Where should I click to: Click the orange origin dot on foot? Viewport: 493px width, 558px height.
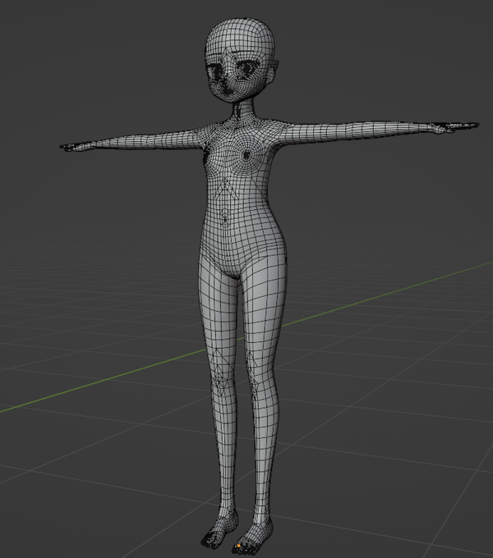(238, 546)
